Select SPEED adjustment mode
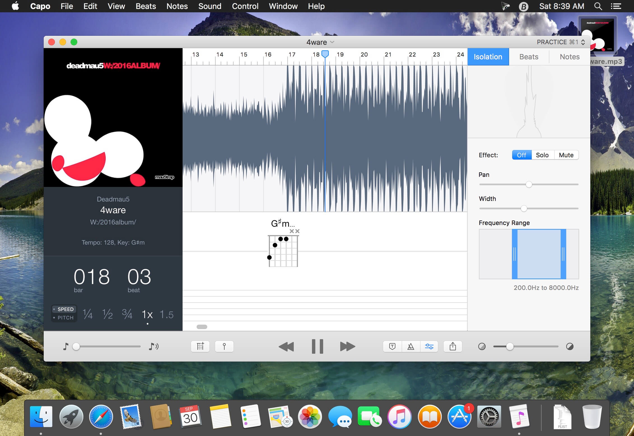 tap(64, 309)
